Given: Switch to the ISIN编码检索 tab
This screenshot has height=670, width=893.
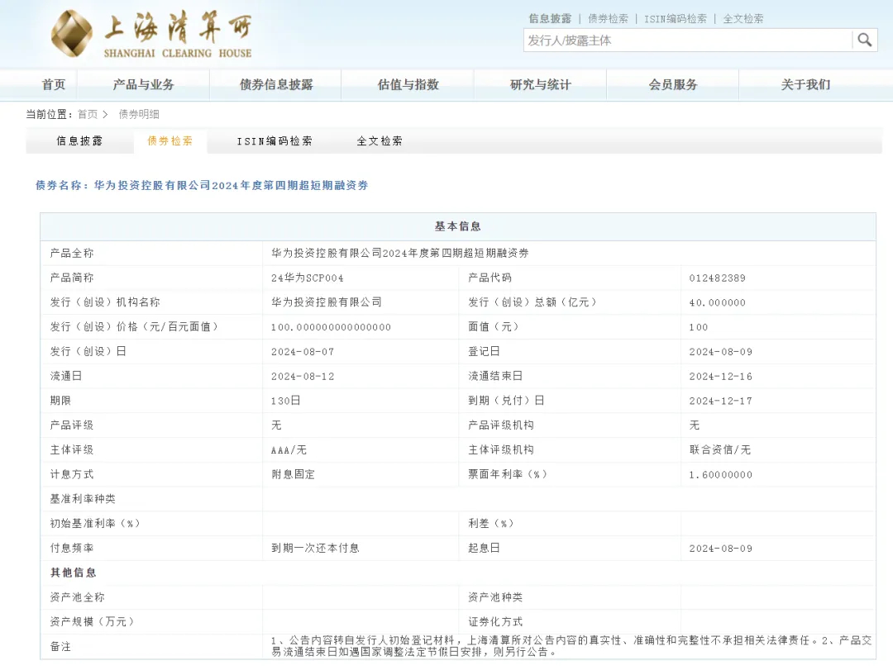Looking at the screenshot, I should tap(275, 141).
